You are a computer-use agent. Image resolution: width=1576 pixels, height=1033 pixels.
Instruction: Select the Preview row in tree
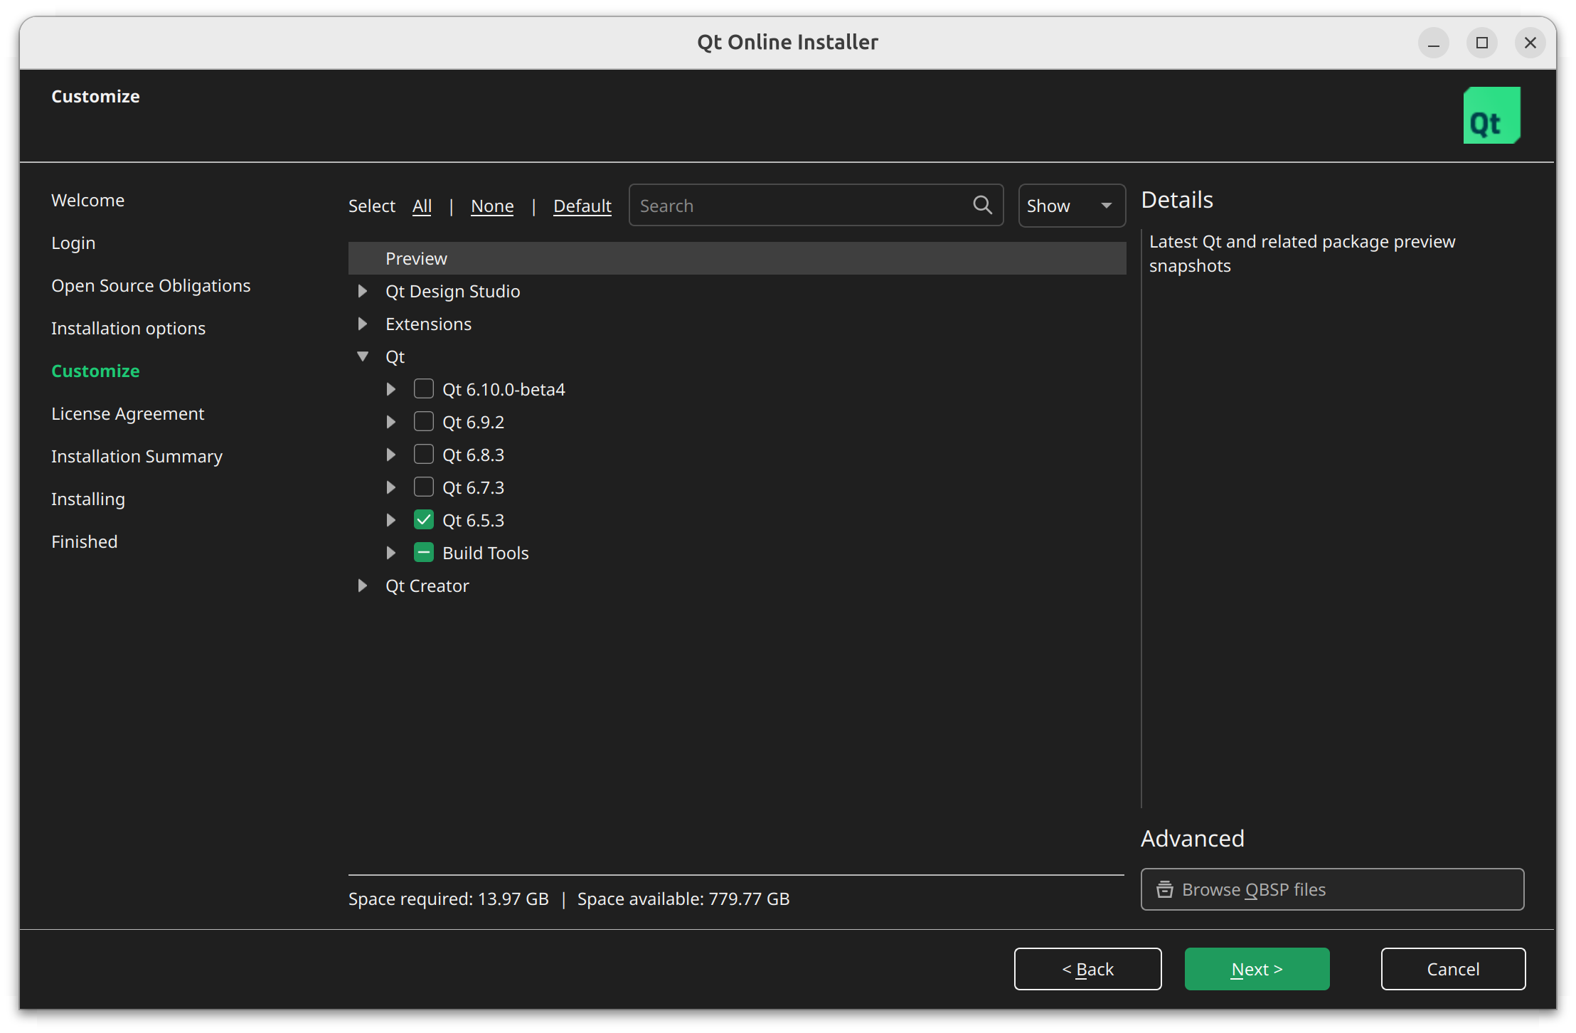pos(737,258)
